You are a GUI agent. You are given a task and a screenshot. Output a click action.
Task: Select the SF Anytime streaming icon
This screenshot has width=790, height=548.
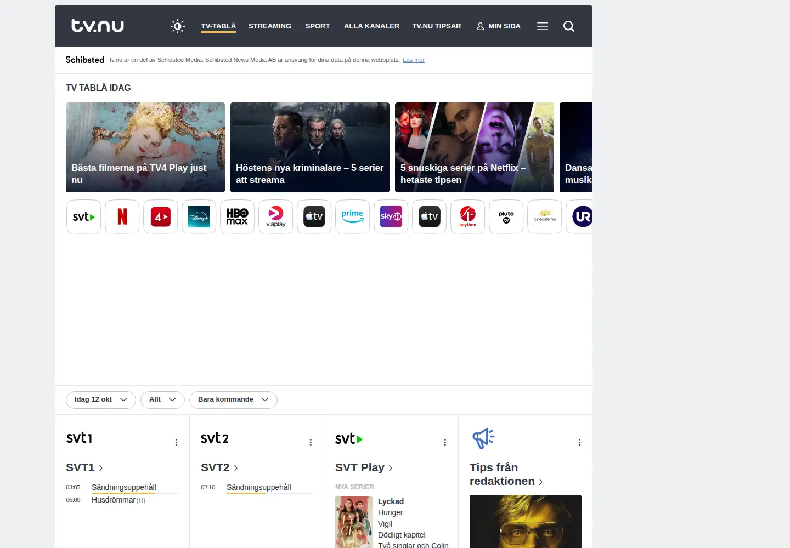pyautogui.click(x=468, y=217)
